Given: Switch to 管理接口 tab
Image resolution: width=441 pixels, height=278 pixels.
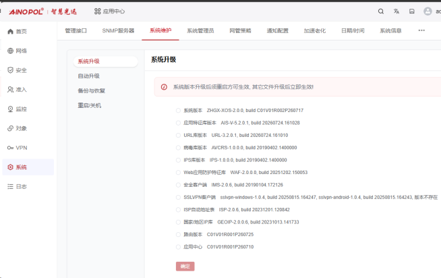Looking at the screenshot, I should pos(76,30).
